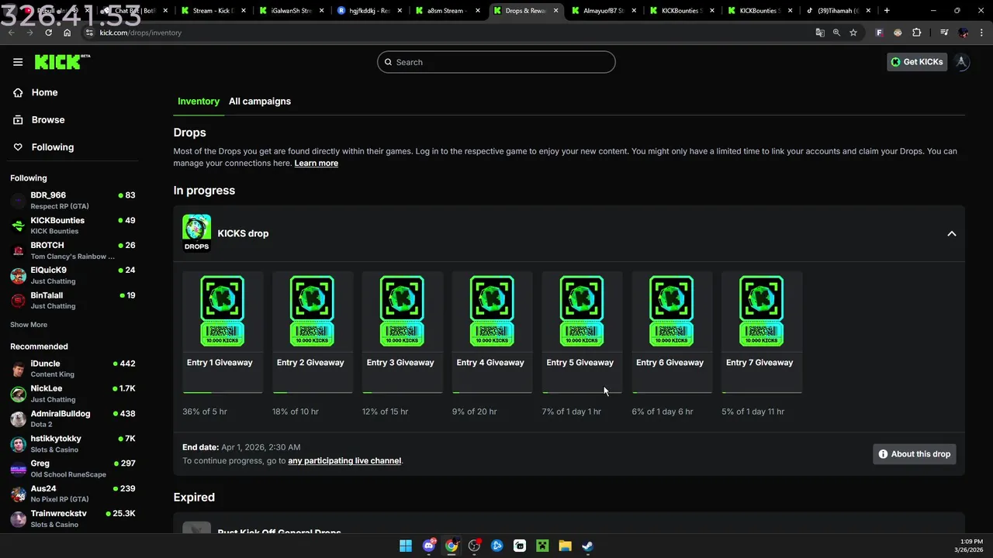
Task: Click the browser translate page icon
Action: [x=820, y=33]
